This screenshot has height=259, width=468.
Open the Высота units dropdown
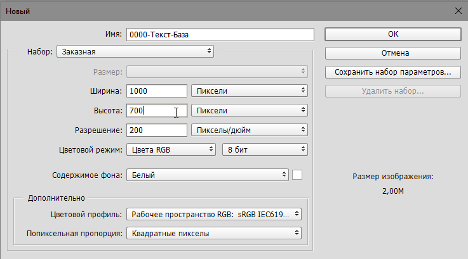click(250, 111)
